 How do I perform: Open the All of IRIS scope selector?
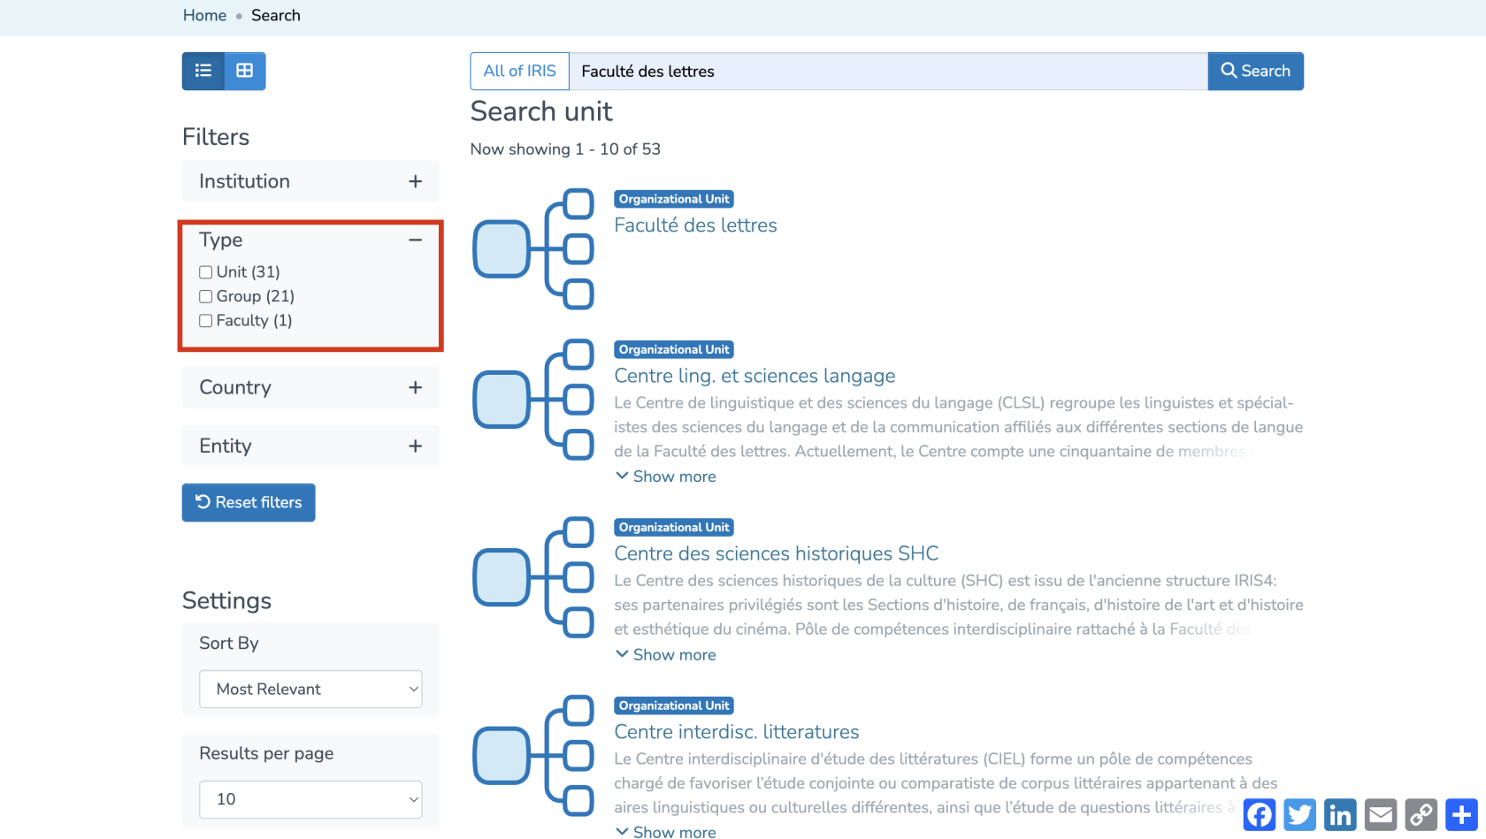point(519,71)
